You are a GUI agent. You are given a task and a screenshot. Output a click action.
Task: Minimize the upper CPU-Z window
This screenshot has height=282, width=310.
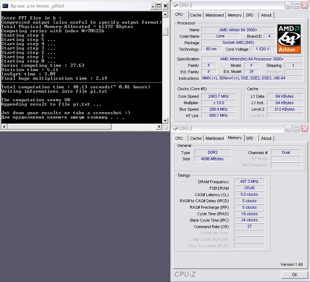coord(288,5)
